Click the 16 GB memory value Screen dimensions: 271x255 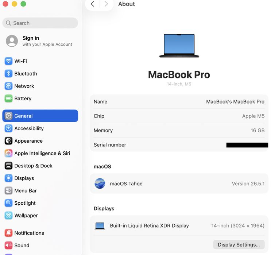258,130
